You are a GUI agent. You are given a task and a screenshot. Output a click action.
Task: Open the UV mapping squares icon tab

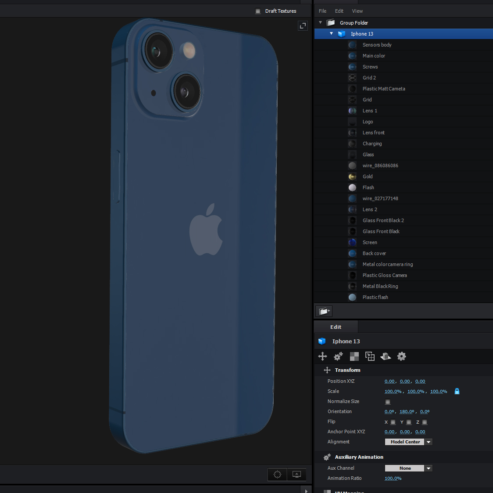370,356
